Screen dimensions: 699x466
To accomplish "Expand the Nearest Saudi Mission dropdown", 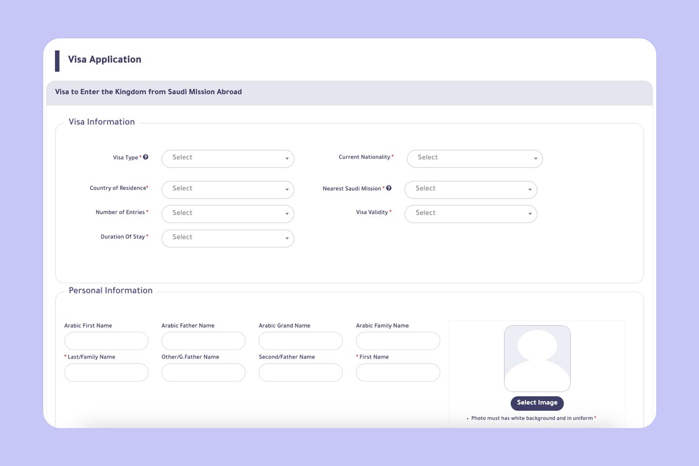I will click(x=470, y=190).
